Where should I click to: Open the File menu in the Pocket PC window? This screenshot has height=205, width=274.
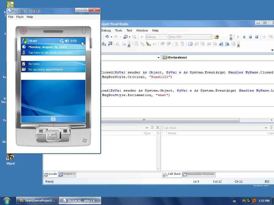pyautogui.click(x=11, y=17)
